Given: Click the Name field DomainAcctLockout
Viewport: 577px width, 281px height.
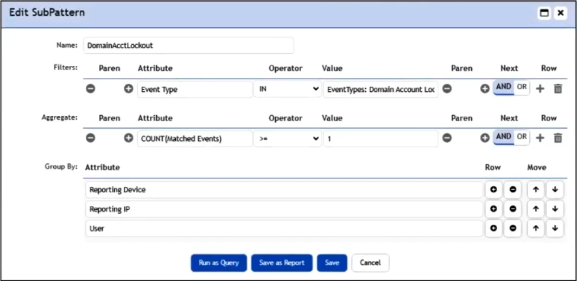Looking at the screenshot, I should coord(188,45).
